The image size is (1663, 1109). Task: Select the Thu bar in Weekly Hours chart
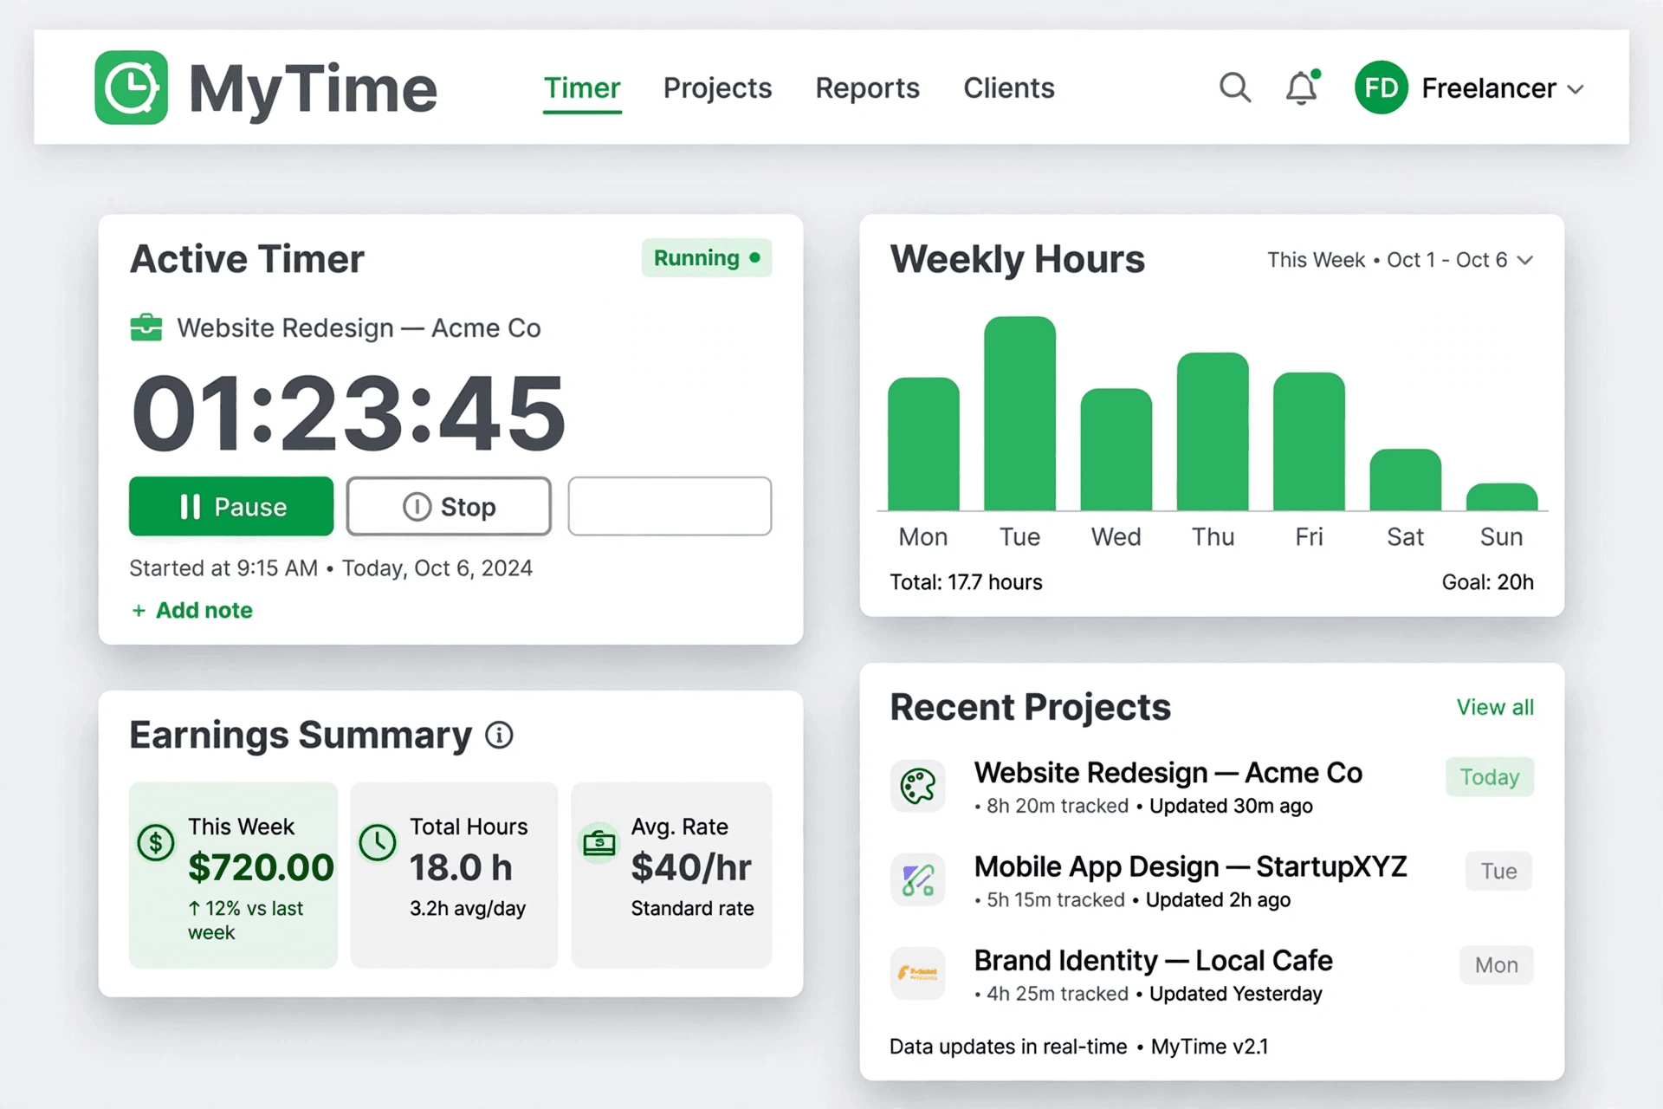coord(1213,431)
